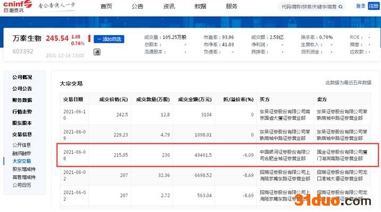The height and width of the screenshot is (212, 381).
Task: Click the volume cell 12.8
Action: [165, 115]
